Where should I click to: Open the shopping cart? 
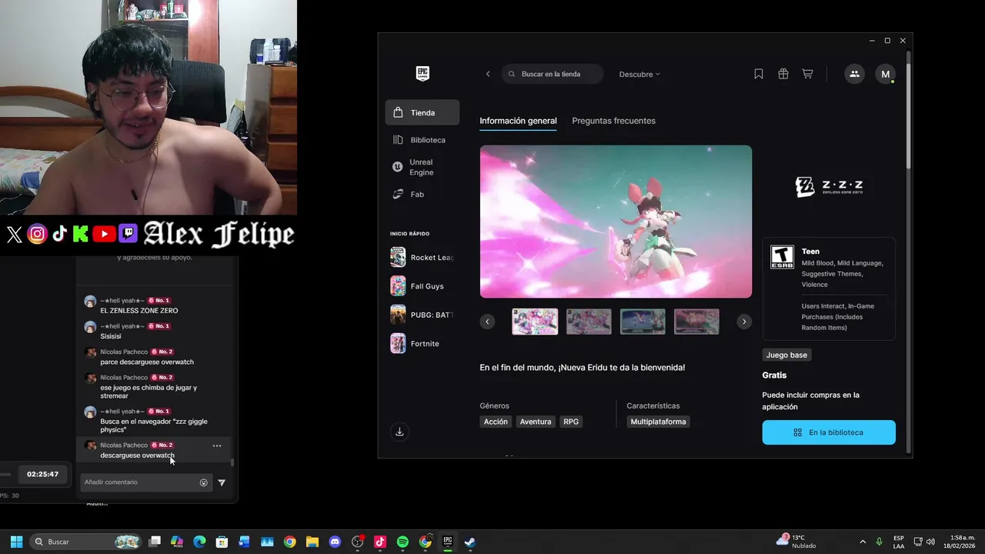[807, 74]
